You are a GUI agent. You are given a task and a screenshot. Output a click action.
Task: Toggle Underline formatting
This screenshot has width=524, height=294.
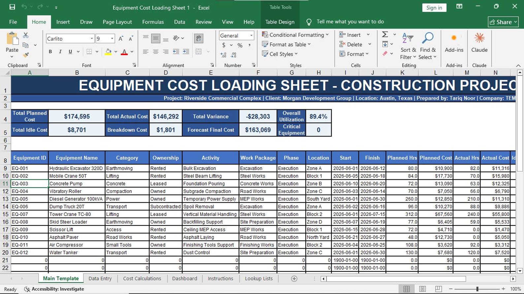[70, 52]
